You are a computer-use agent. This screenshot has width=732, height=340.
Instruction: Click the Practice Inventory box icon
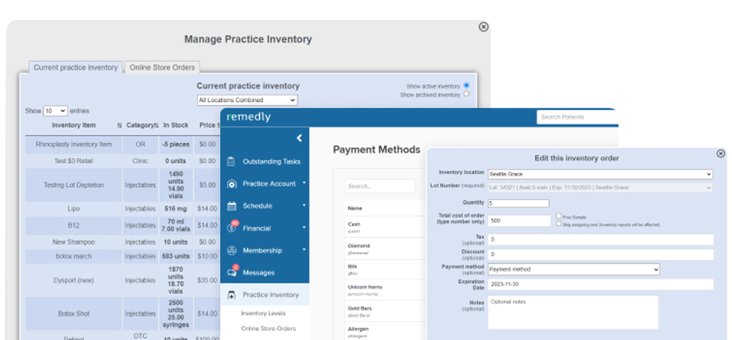coord(232,295)
